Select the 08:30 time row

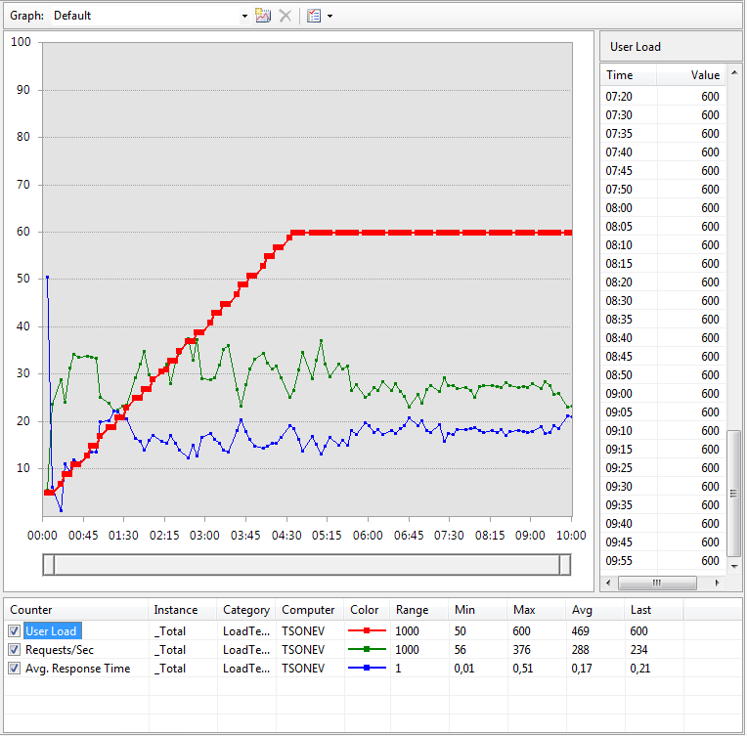click(x=663, y=301)
